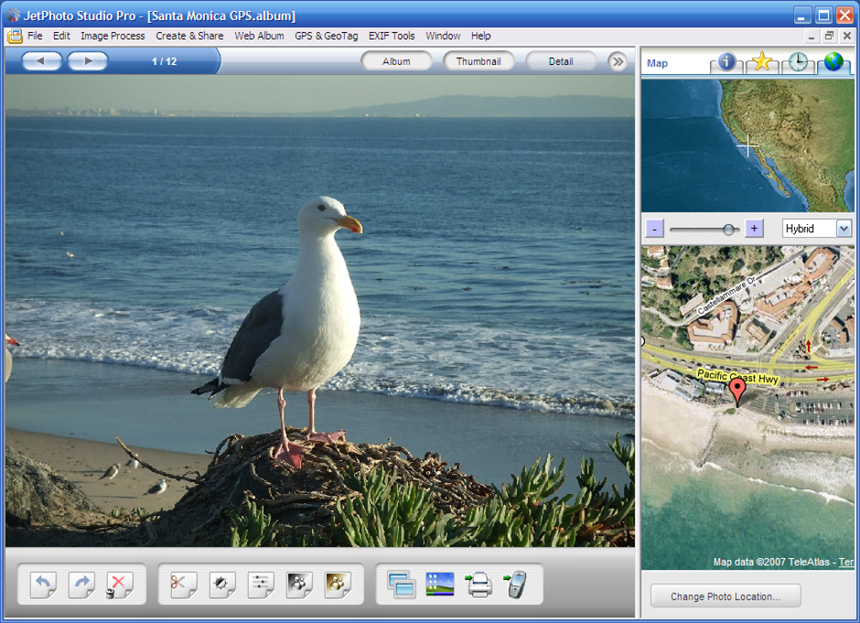860x623 pixels.
Task: Minimize the inner album document window
Action: (x=811, y=36)
